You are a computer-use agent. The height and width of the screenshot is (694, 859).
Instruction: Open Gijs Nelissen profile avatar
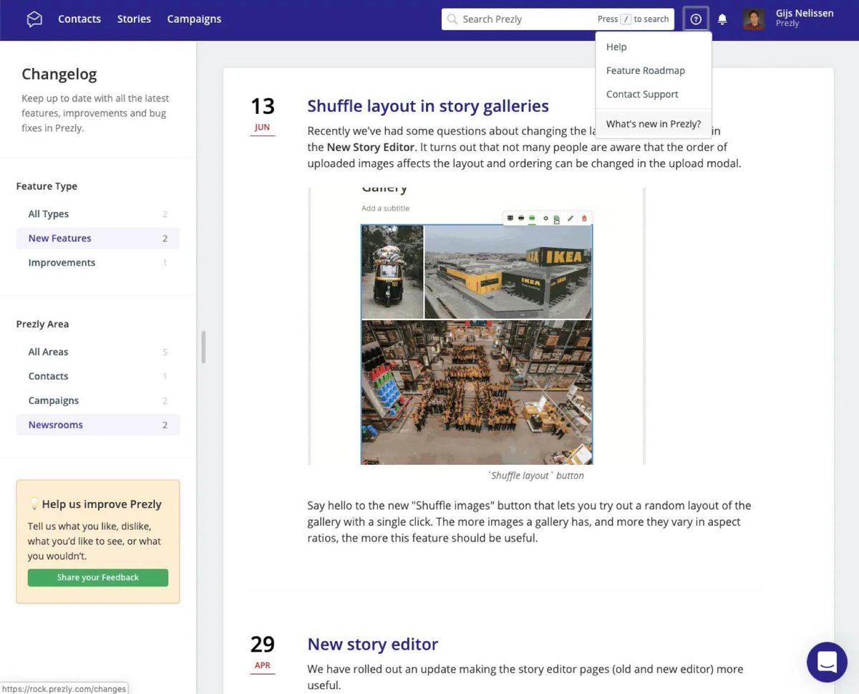pos(754,19)
